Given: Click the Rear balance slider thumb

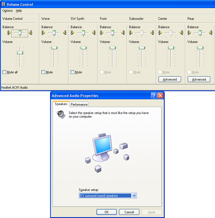Looking at the screenshot, I should tap(200, 33).
